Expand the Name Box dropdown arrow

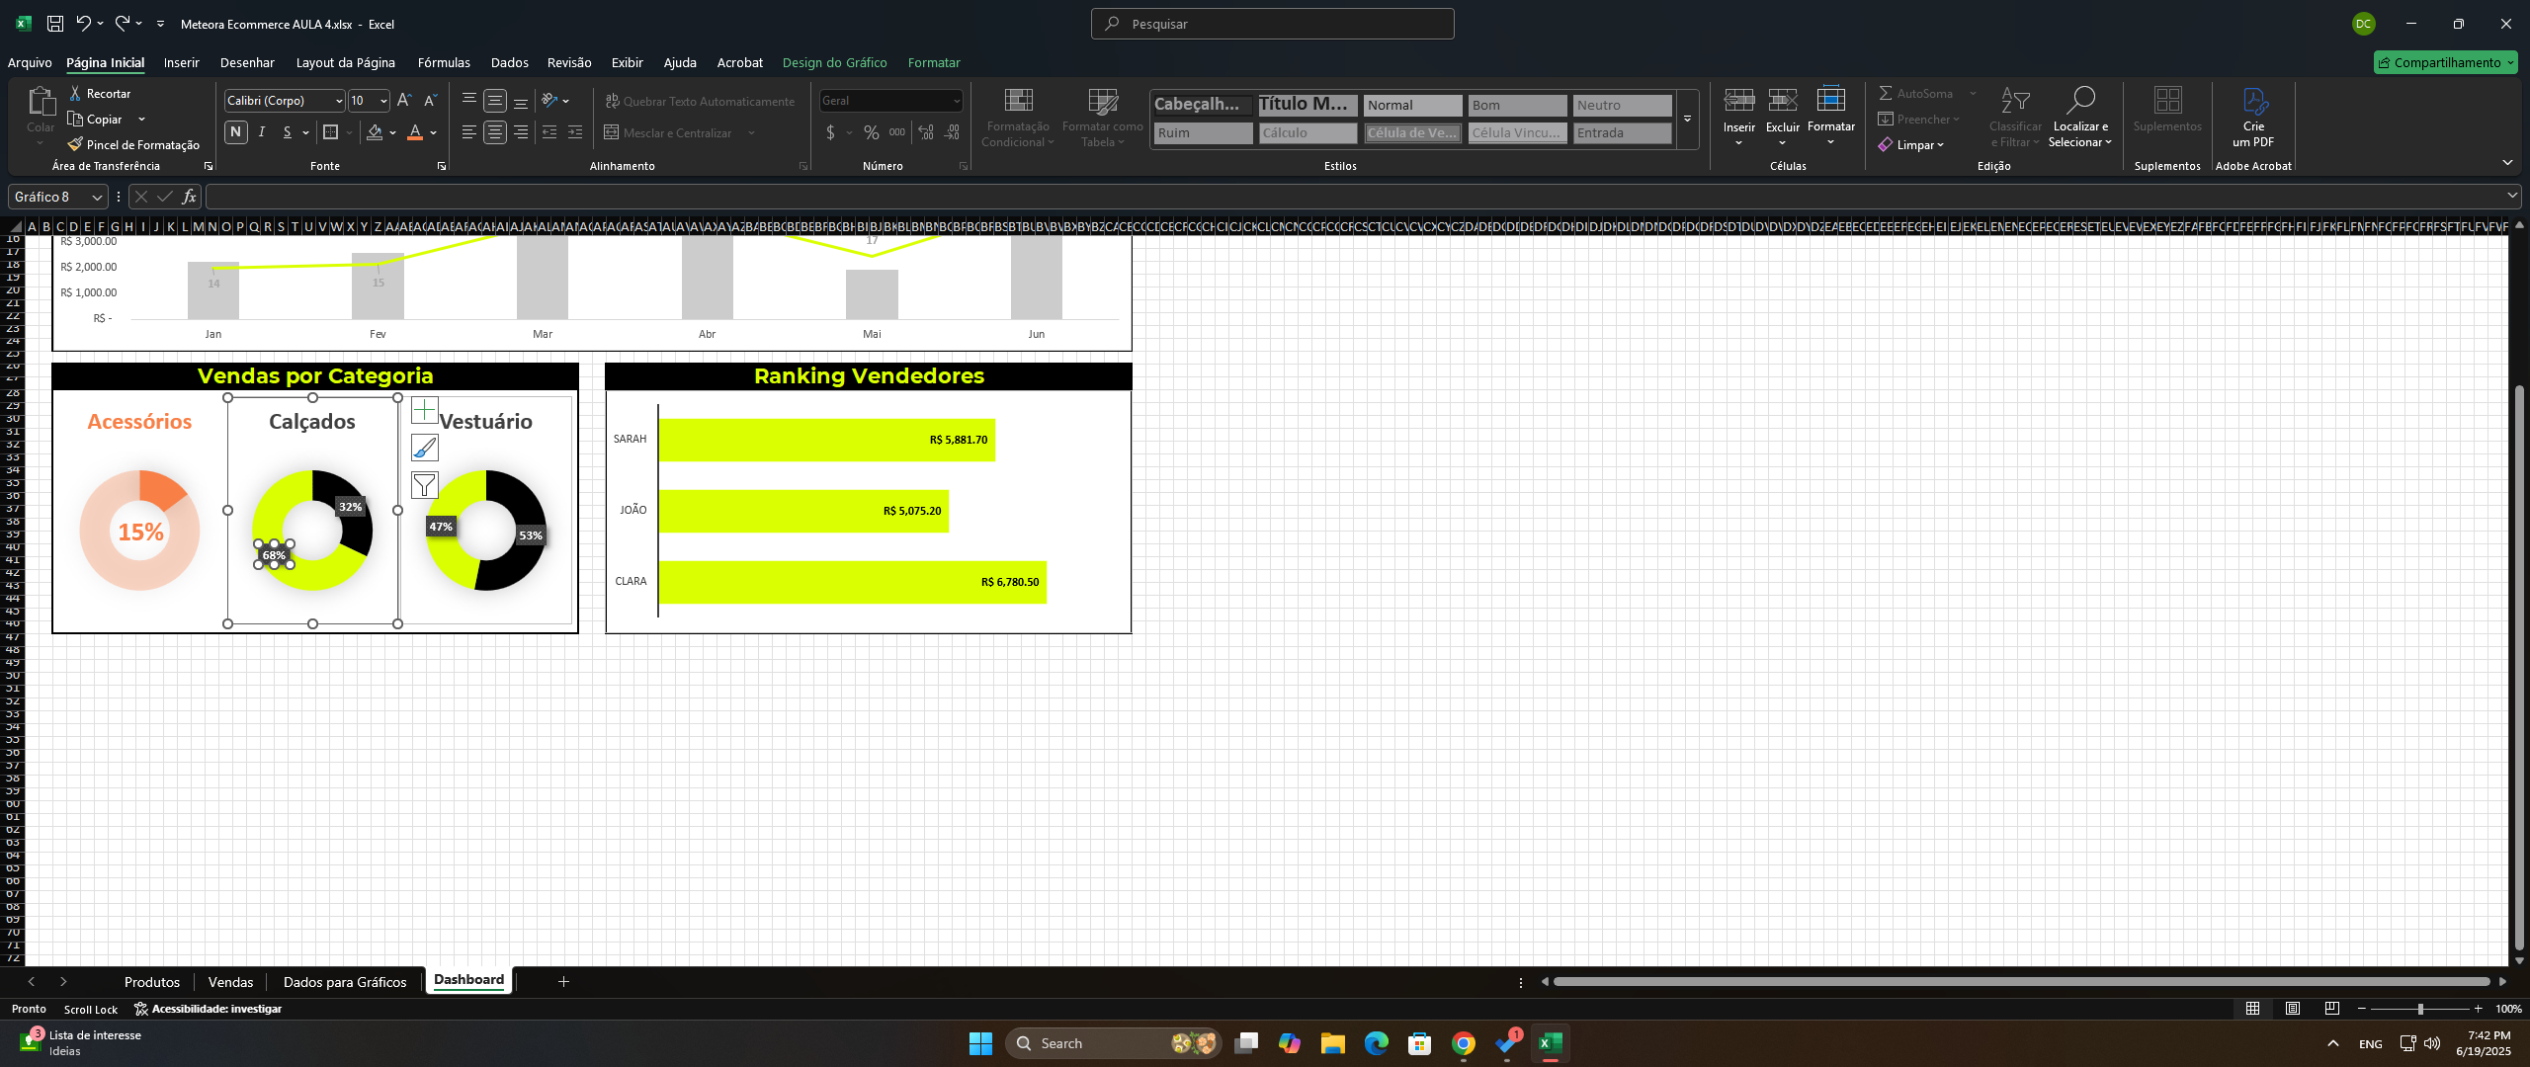point(97,197)
